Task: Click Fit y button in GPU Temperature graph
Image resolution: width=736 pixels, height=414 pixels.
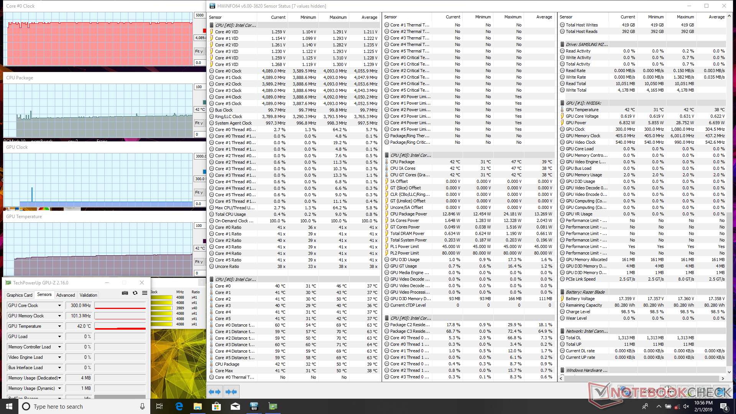Action: (199, 262)
